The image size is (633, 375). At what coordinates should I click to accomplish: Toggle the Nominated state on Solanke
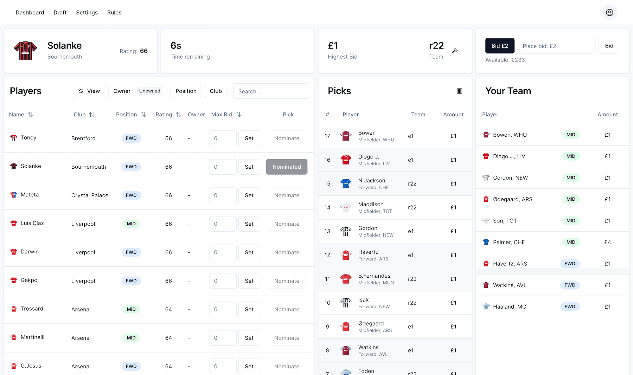tap(287, 167)
